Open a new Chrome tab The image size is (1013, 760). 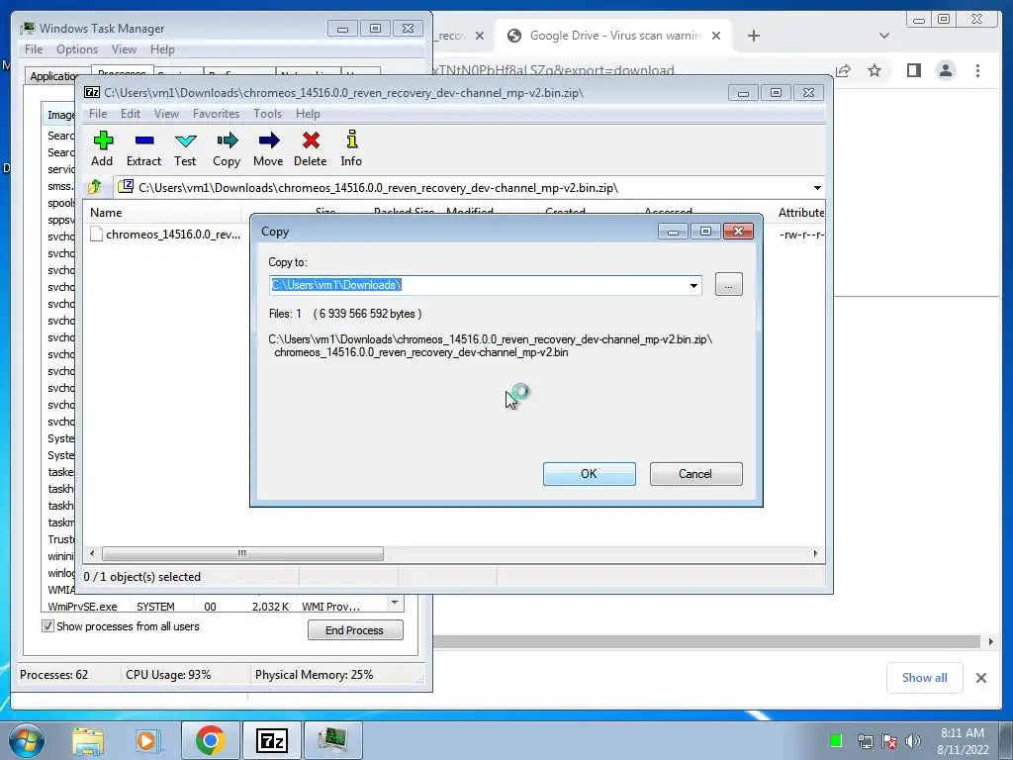click(753, 36)
